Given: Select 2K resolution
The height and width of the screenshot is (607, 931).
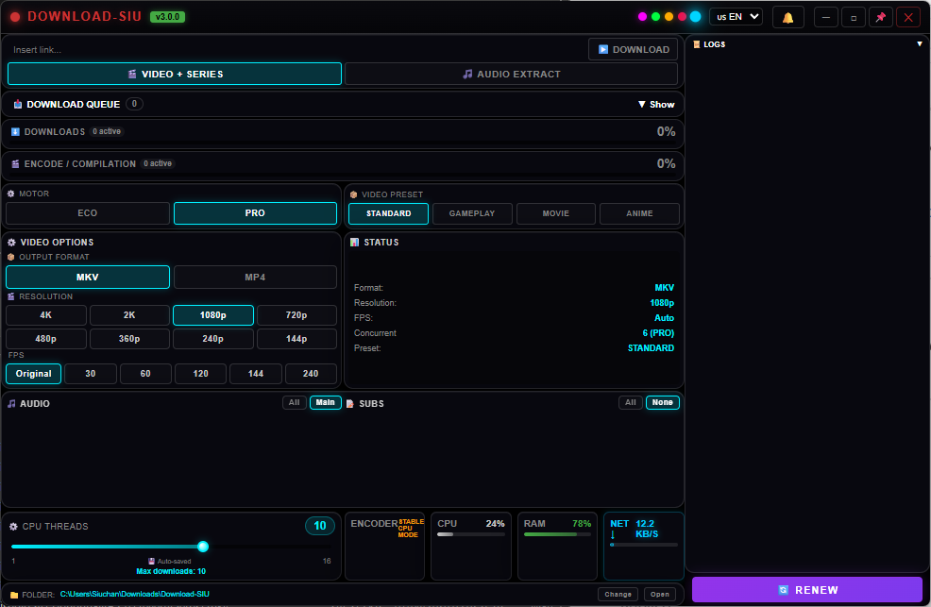Looking at the screenshot, I should click(x=129, y=315).
